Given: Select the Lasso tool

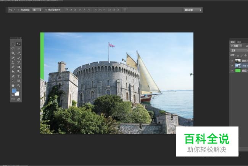Looking at the screenshot, I should coord(13,49).
